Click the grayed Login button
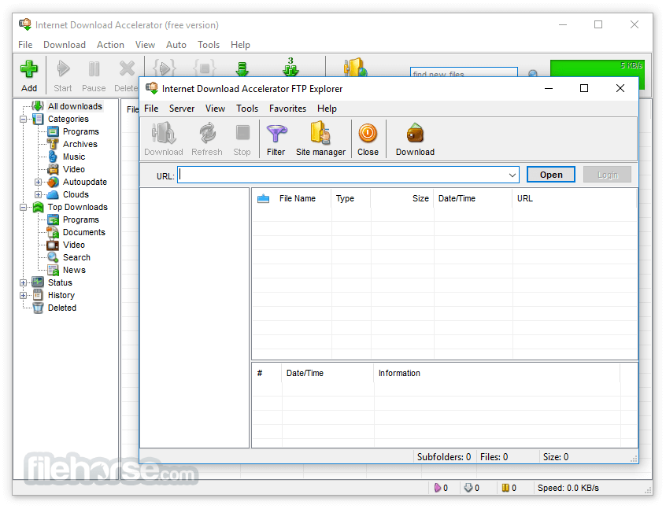Screen dimensions: 666x509 click(x=608, y=175)
